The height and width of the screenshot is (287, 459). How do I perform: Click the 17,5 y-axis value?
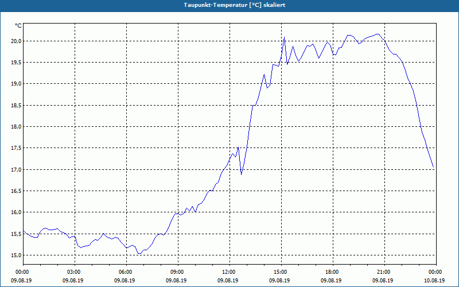(x=17, y=148)
